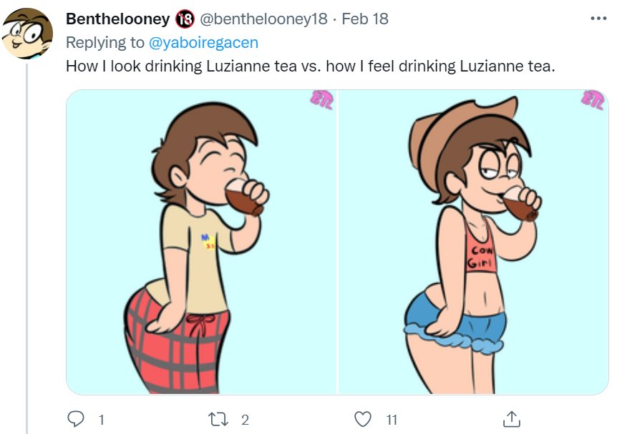Viewport: 617px width, 434px height.
Task: Click the 18 badge beside Benthelooney name
Action: click(185, 19)
